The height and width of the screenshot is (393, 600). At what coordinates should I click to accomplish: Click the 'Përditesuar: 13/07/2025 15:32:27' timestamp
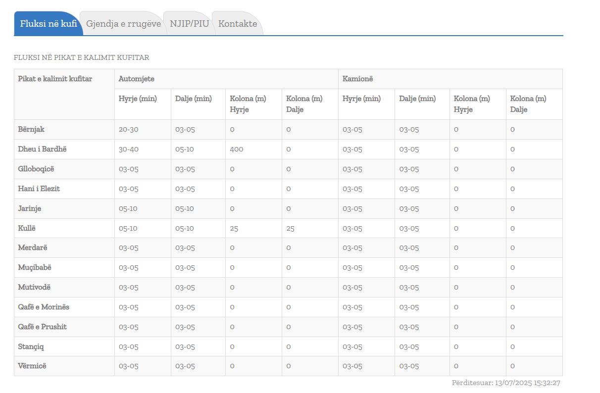point(506,383)
